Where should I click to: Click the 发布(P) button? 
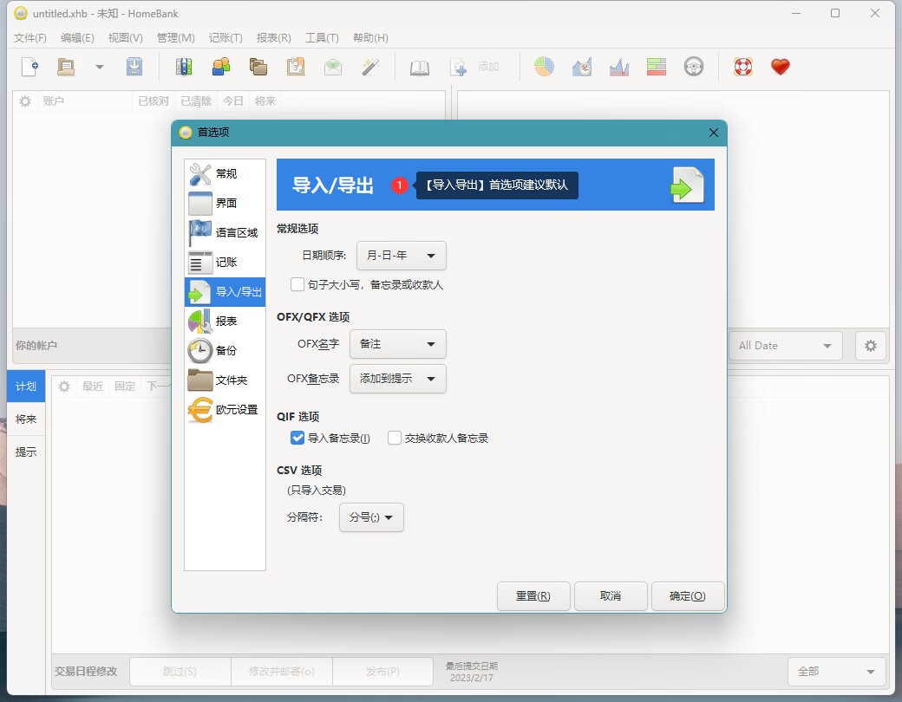tap(382, 672)
